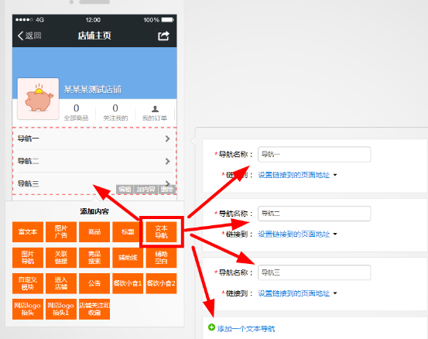
Task: Expand second 设置链接到的页面地址 dropdown
Action: tap(297, 235)
